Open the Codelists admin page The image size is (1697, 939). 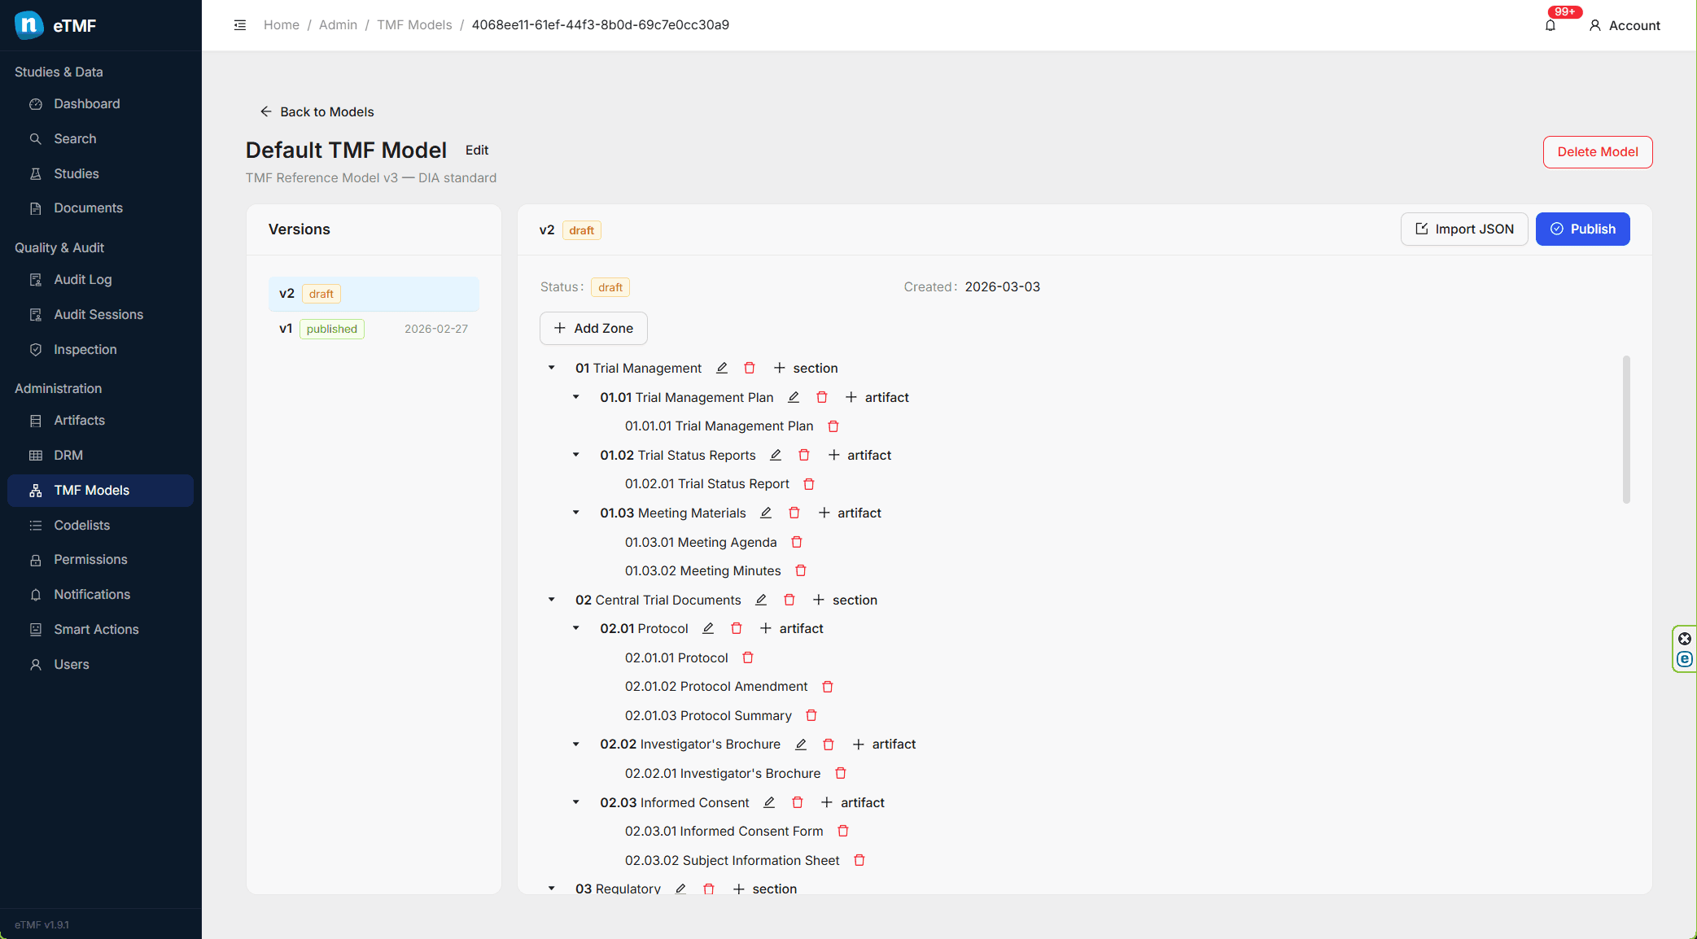point(100,526)
